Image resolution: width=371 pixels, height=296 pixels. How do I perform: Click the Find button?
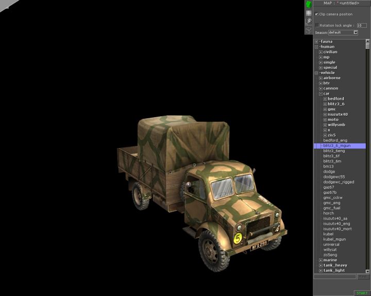point(363,277)
